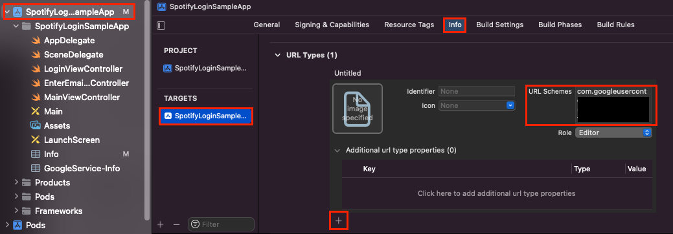Screen dimensions: 673x234
Task: Open the Main storyboard file
Action: point(53,111)
